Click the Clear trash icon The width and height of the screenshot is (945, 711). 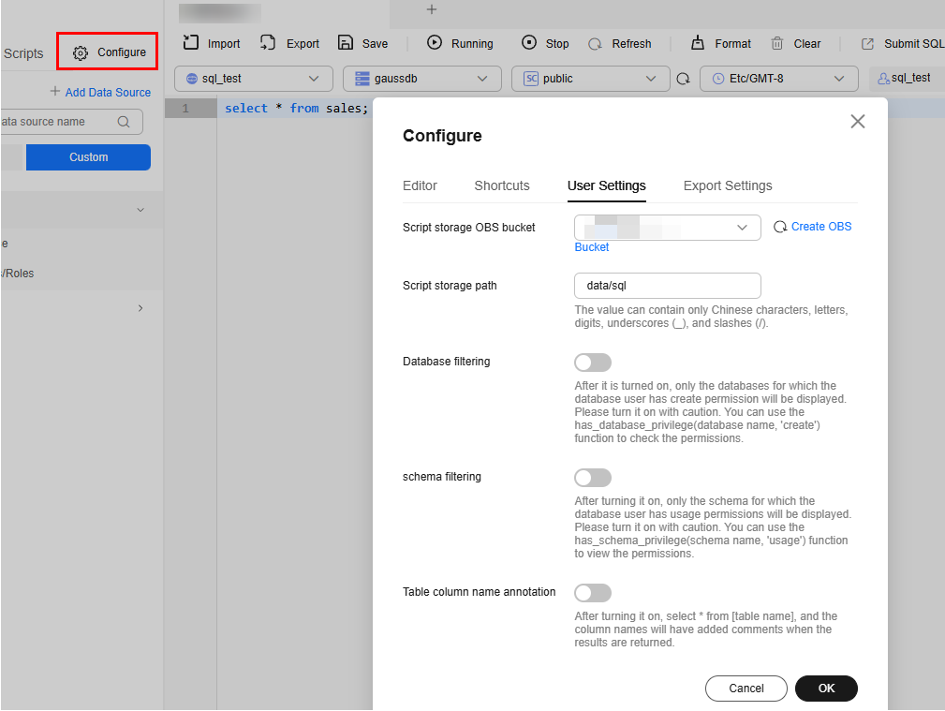[776, 43]
